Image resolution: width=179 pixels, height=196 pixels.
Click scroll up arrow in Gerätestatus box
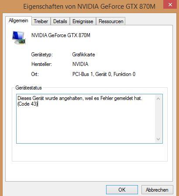click(x=158, y=99)
